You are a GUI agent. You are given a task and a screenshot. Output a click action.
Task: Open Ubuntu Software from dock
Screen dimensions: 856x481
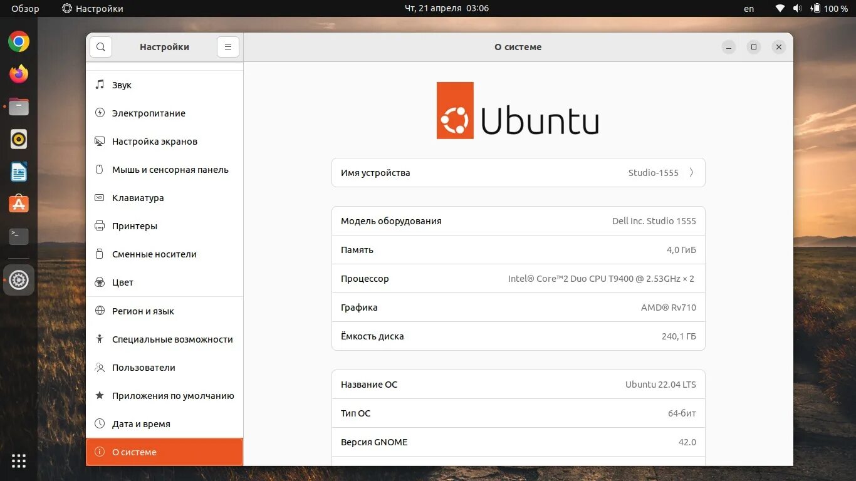pyautogui.click(x=19, y=204)
